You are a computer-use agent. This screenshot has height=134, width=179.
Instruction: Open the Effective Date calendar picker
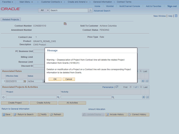pyautogui.click(x=25, y=81)
